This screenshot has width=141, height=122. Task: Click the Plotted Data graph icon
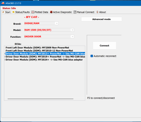[33, 12]
